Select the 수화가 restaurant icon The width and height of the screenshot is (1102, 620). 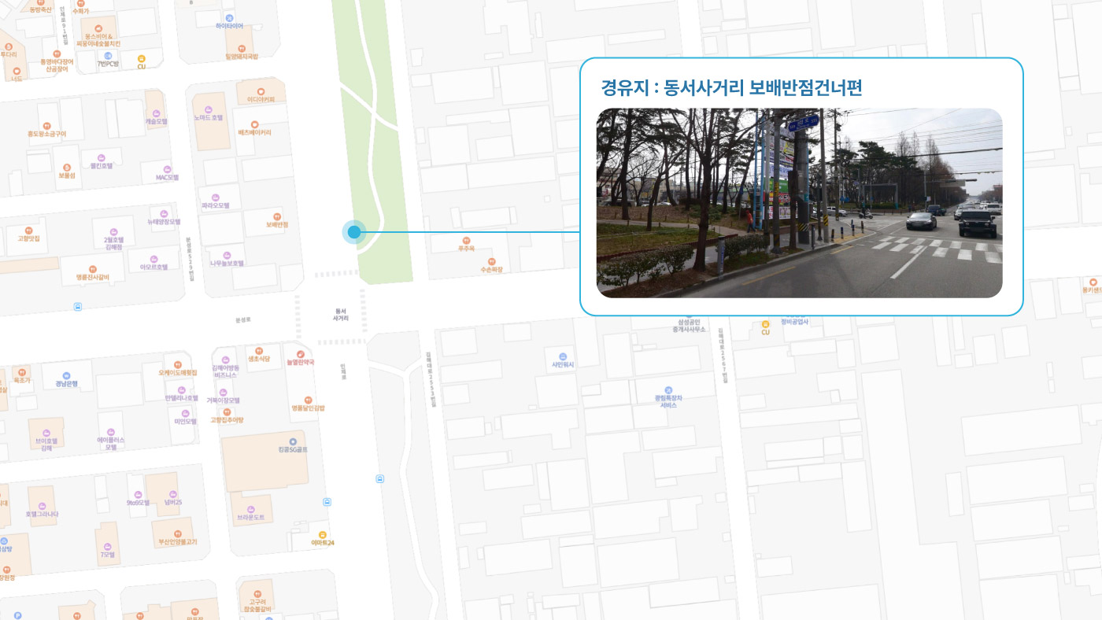[80, 3]
